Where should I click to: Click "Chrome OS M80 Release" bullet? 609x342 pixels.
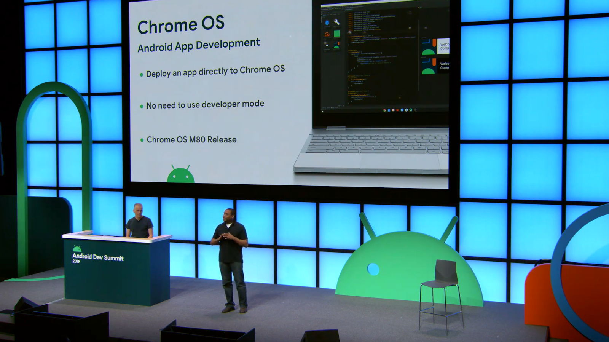[x=191, y=140]
